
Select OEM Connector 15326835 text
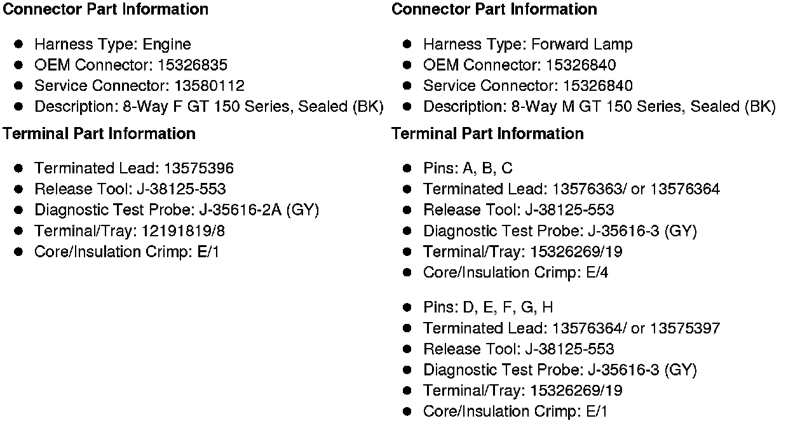[x=131, y=65]
